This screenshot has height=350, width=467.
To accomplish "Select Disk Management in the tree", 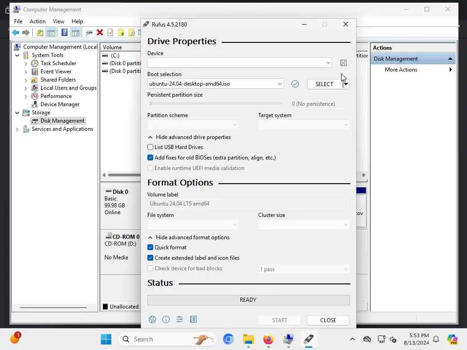I will tap(62, 121).
